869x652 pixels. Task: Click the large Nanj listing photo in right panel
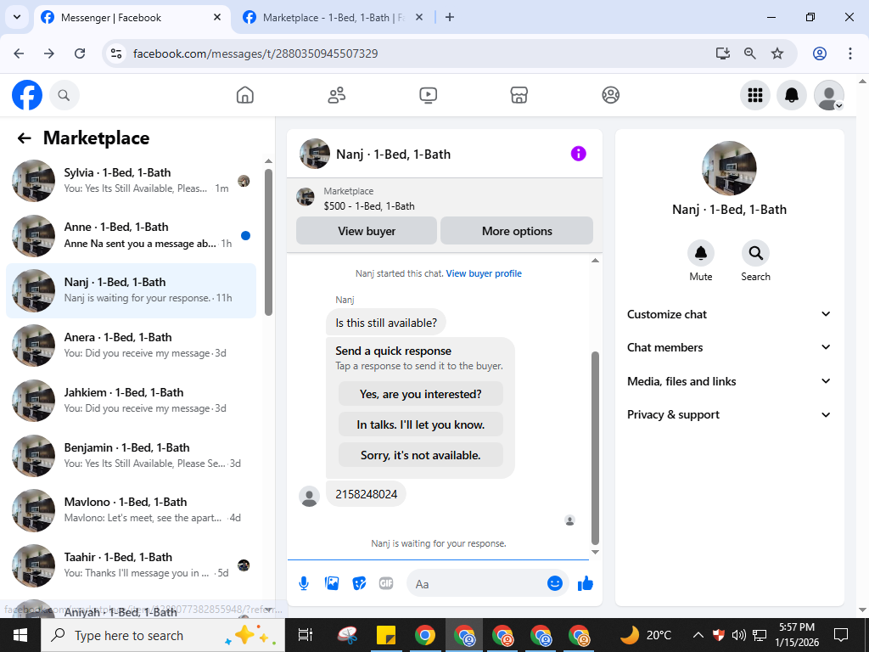click(729, 168)
